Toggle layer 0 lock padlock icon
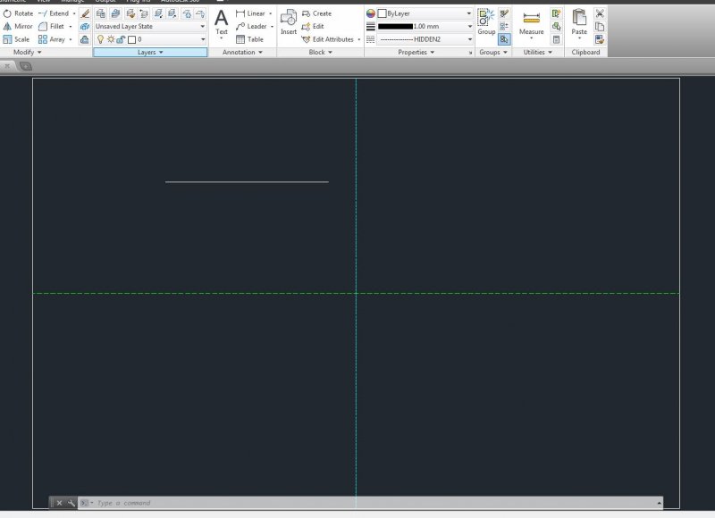 point(121,39)
